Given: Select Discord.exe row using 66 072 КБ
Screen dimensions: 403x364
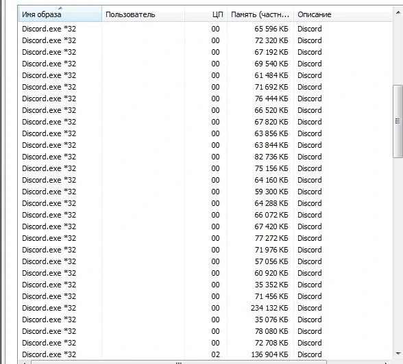Looking at the screenshot, I should tap(205, 215).
